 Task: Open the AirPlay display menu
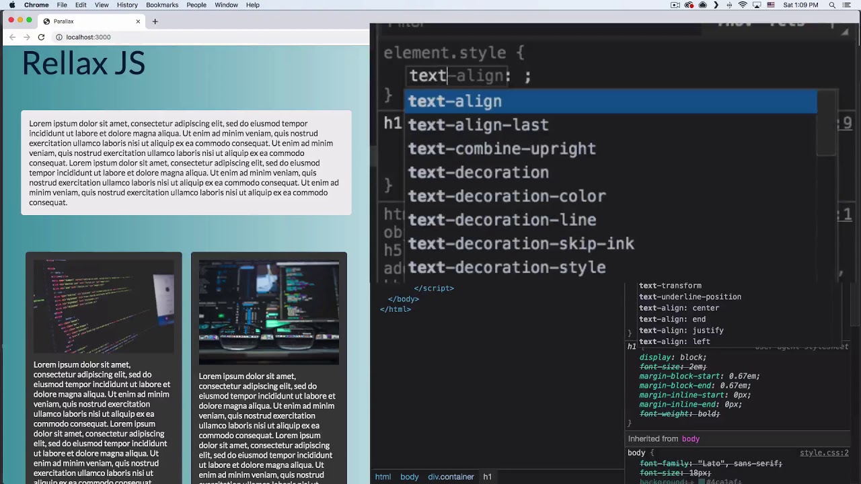tap(757, 5)
